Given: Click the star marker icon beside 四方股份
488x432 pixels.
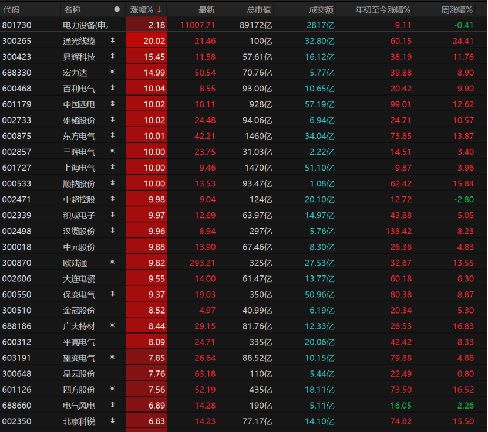Looking at the screenshot, I should (x=113, y=389).
